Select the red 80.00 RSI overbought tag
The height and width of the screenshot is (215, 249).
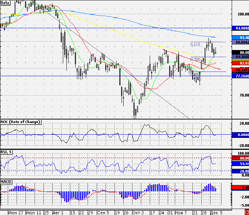point(241,158)
